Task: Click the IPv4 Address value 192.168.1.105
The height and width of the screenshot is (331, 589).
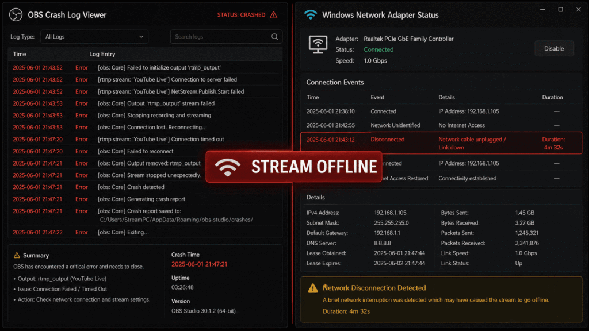Action: 390,213
